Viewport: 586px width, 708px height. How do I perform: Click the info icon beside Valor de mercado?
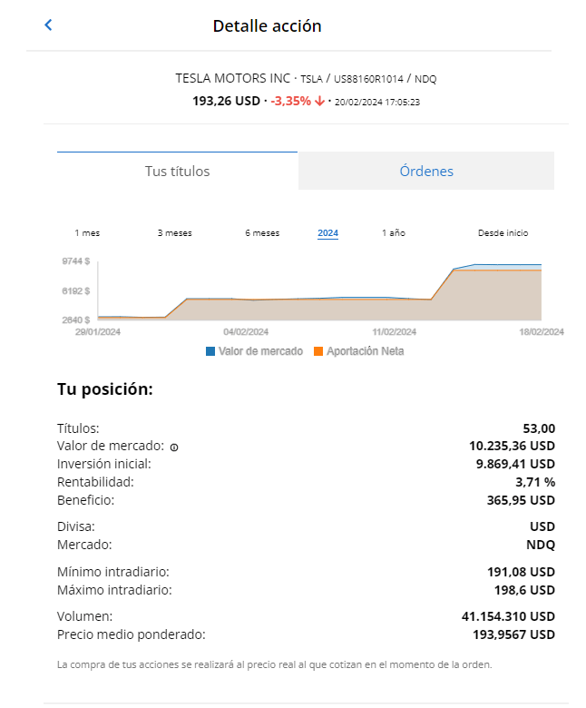click(x=174, y=447)
